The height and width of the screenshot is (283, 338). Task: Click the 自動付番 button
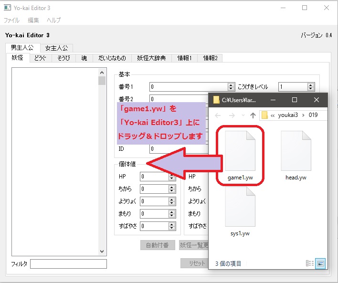[158, 245]
